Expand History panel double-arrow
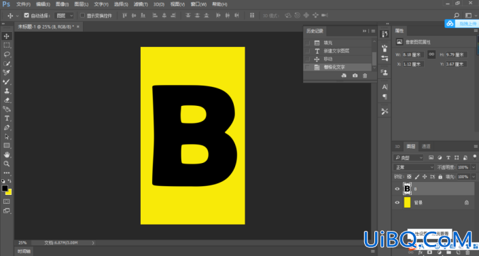 click(364, 31)
